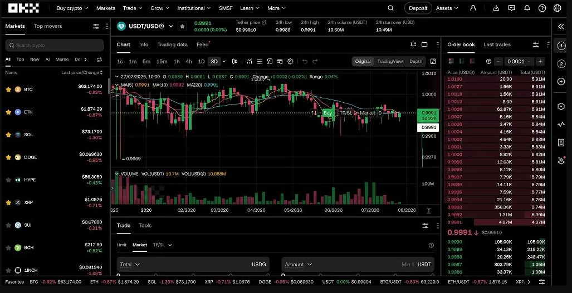This screenshot has height=293, width=572.
Task: Open the chart indicators icon
Action: 250,62
